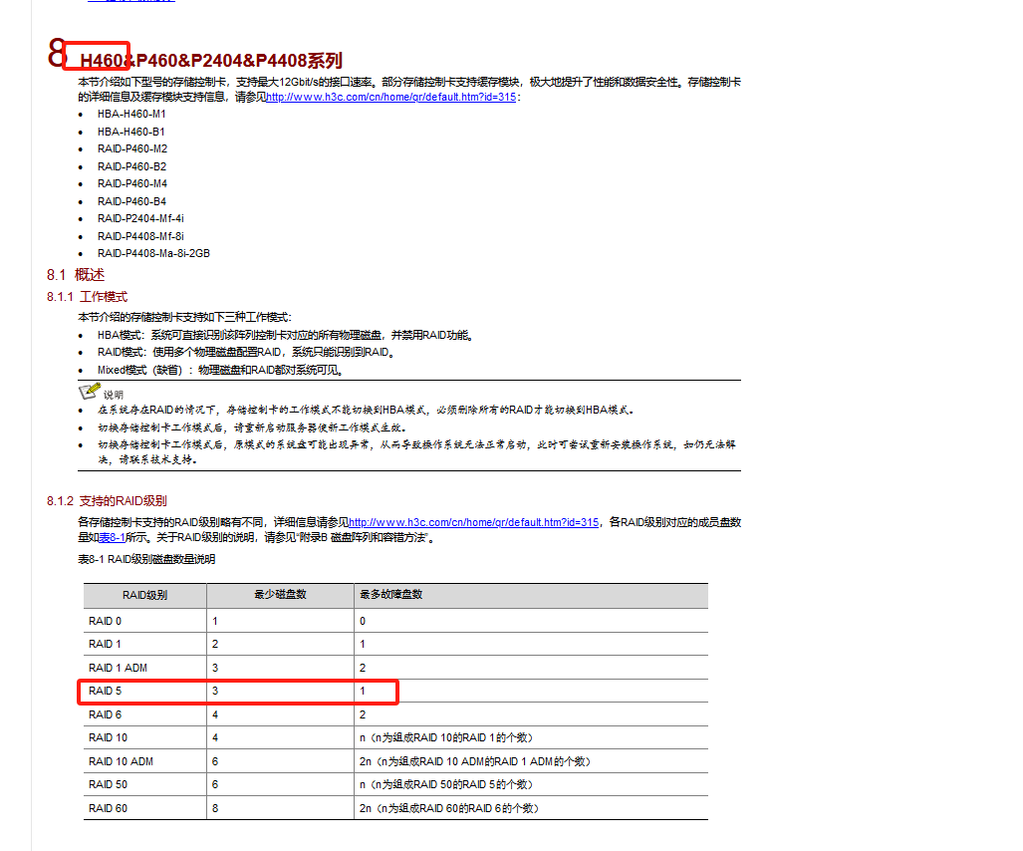This screenshot has height=851, width=1023.
Task: Select the list item RAID-P460-B4
Action: point(131,201)
